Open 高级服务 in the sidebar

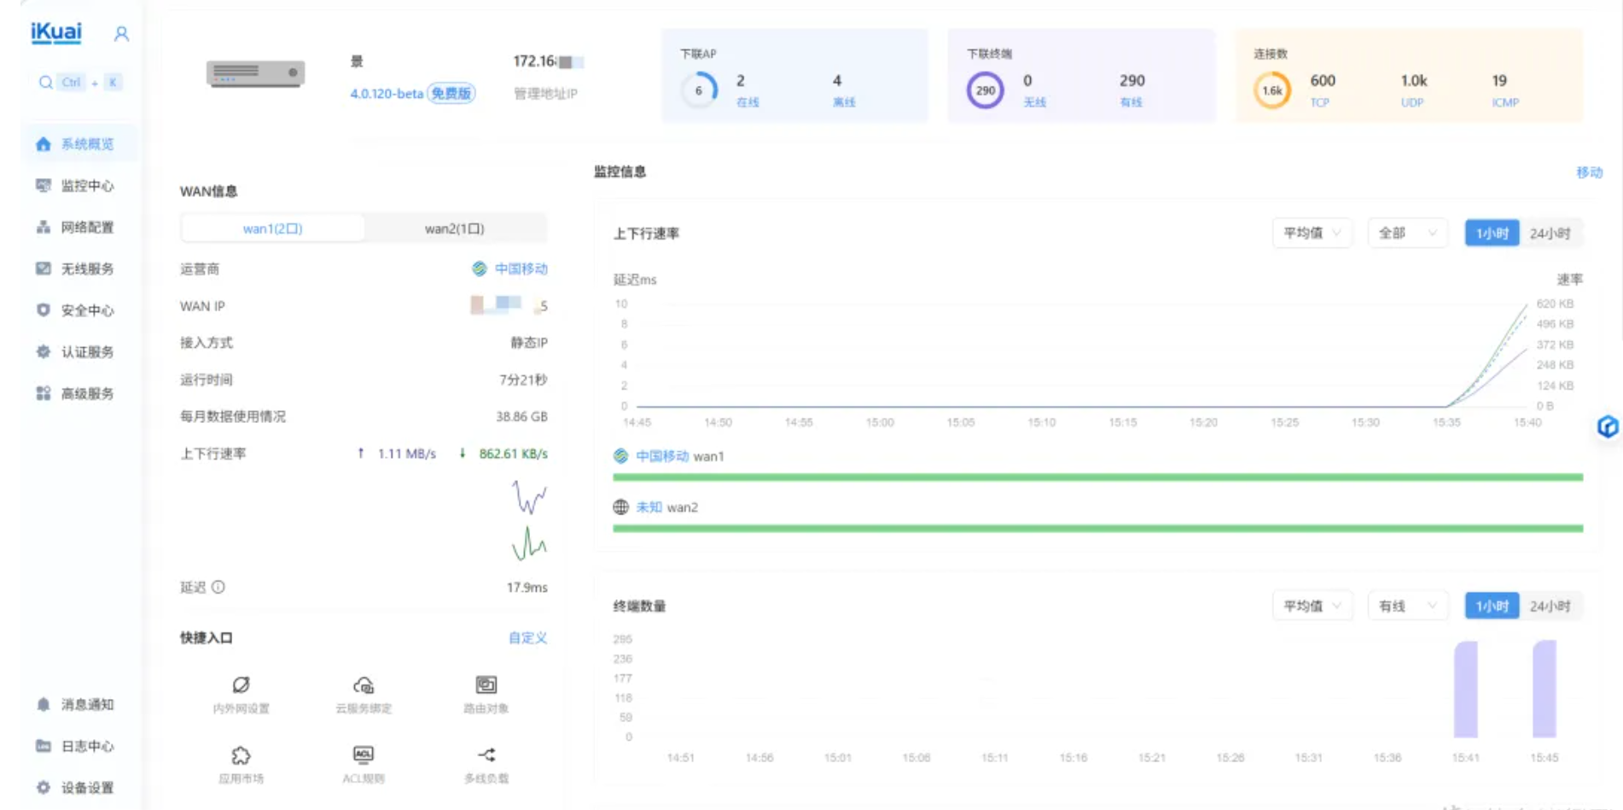79,393
